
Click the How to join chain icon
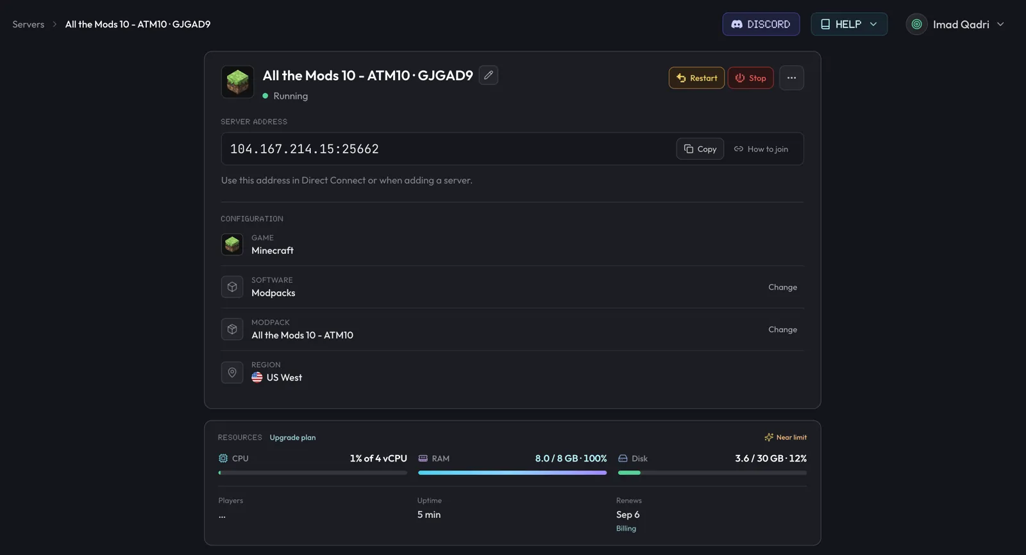[x=739, y=149]
